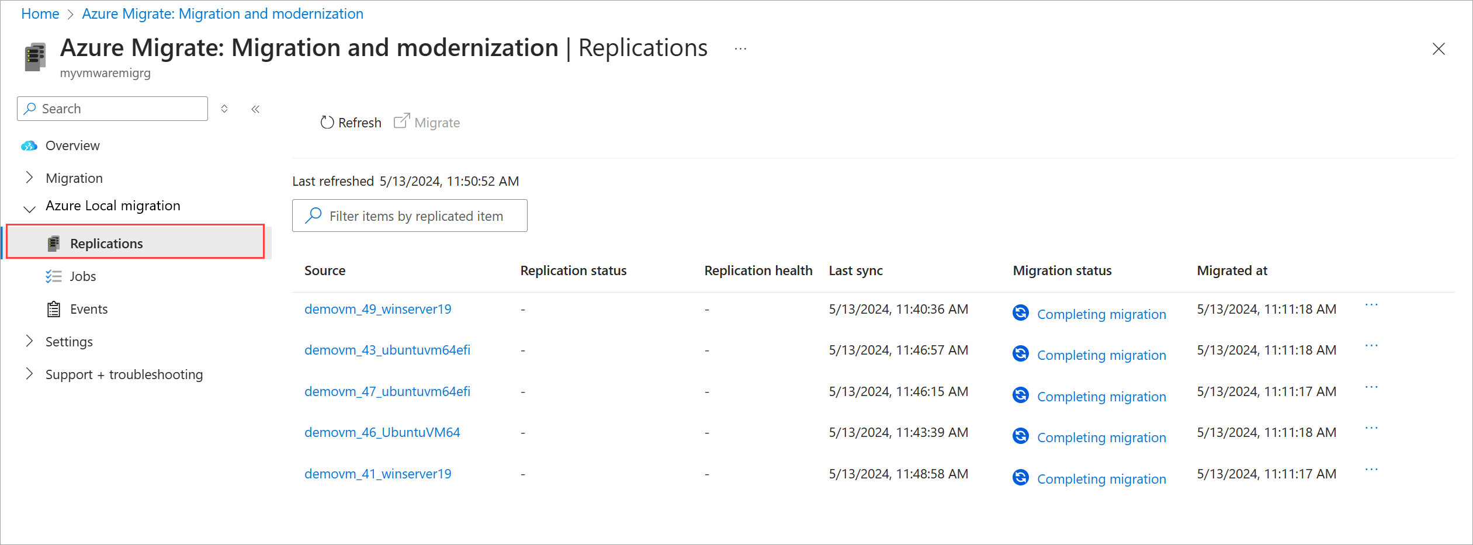Viewport: 1473px width, 545px height.
Task: Toggle the search pin icon beside the search box
Action: point(224,109)
